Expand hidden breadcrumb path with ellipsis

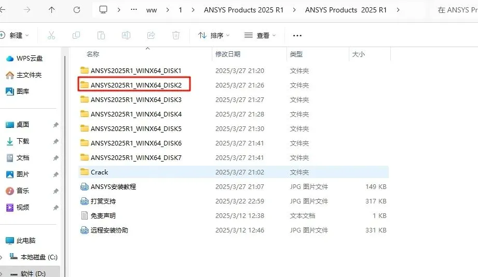click(134, 10)
